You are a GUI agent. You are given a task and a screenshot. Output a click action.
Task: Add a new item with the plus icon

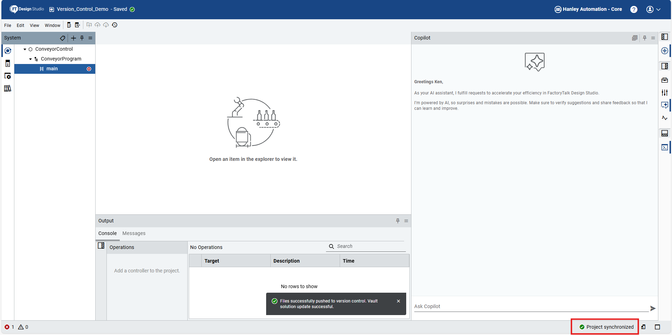pos(74,38)
